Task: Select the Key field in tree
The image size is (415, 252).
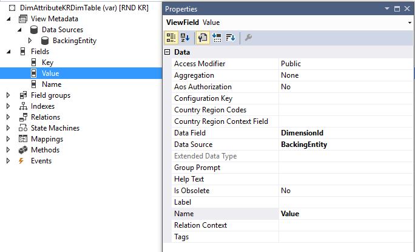Action: [x=47, y=63]
